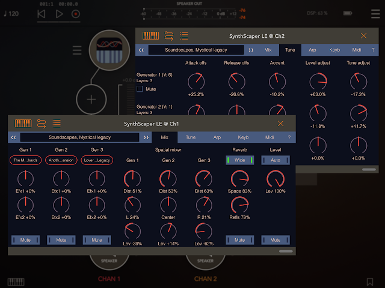Image resolution: width=385 pixels, height=288 pixels.
Task: Toggle the Auto level button
Action: (276, 160)
